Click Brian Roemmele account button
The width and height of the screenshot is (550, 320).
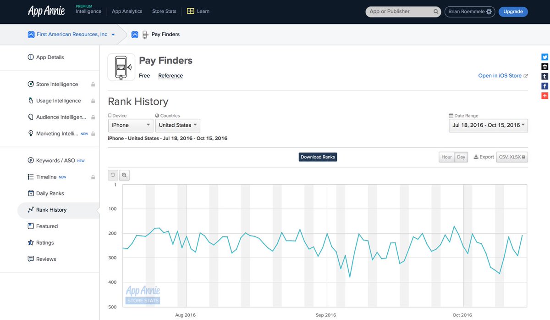(470, 11)
